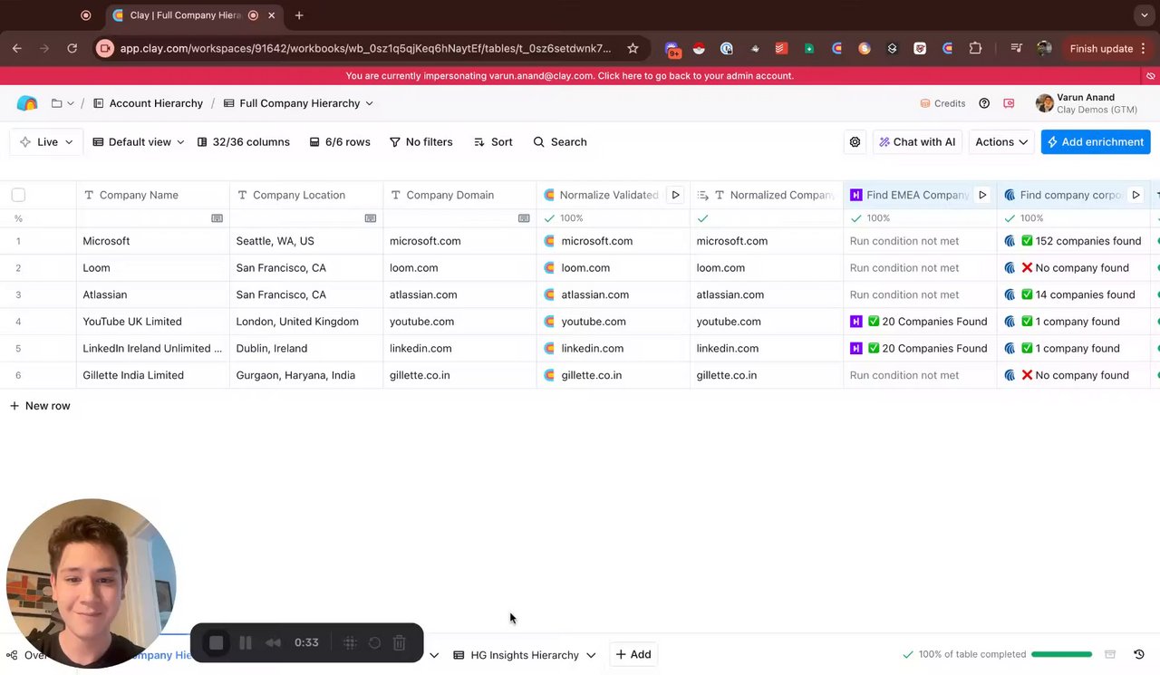This screenshot has width=1160, height=675.
Task: Expand the breadcrumb folder chevron
Action: (x=71, y=103)
